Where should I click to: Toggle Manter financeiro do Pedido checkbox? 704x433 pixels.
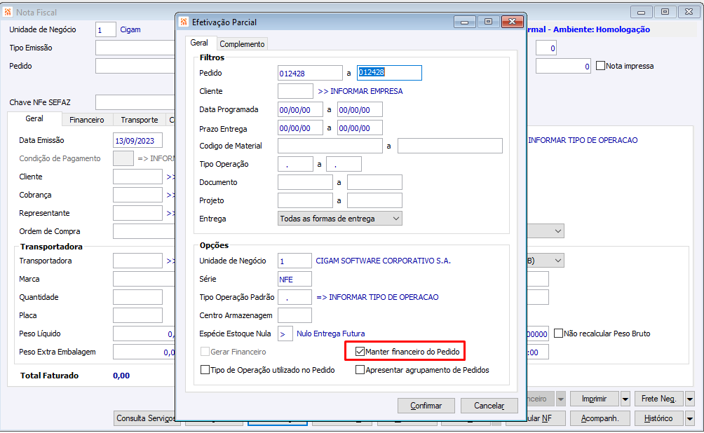[x=360, y=351]
